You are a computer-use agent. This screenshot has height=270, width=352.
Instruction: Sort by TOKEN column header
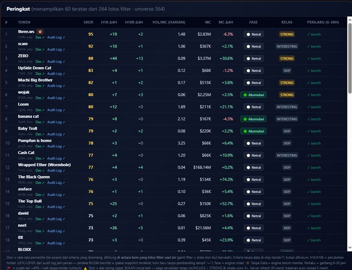click(24, 22)
